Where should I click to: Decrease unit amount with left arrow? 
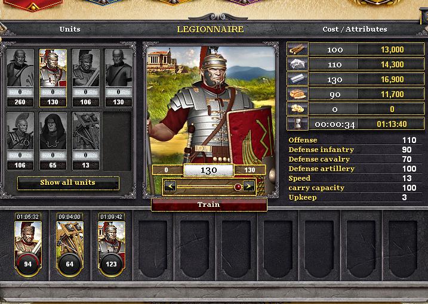click(170, 187)
